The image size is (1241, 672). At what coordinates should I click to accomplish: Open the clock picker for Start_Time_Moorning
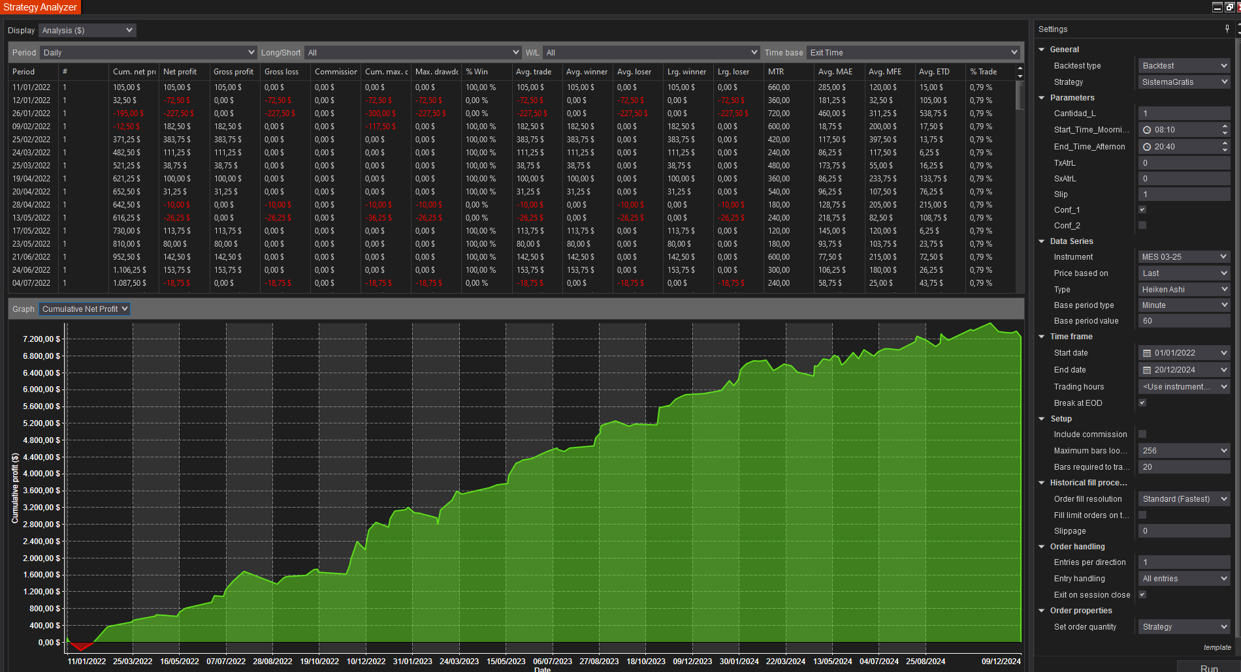pyautogui.click(x=1148, y=129)
